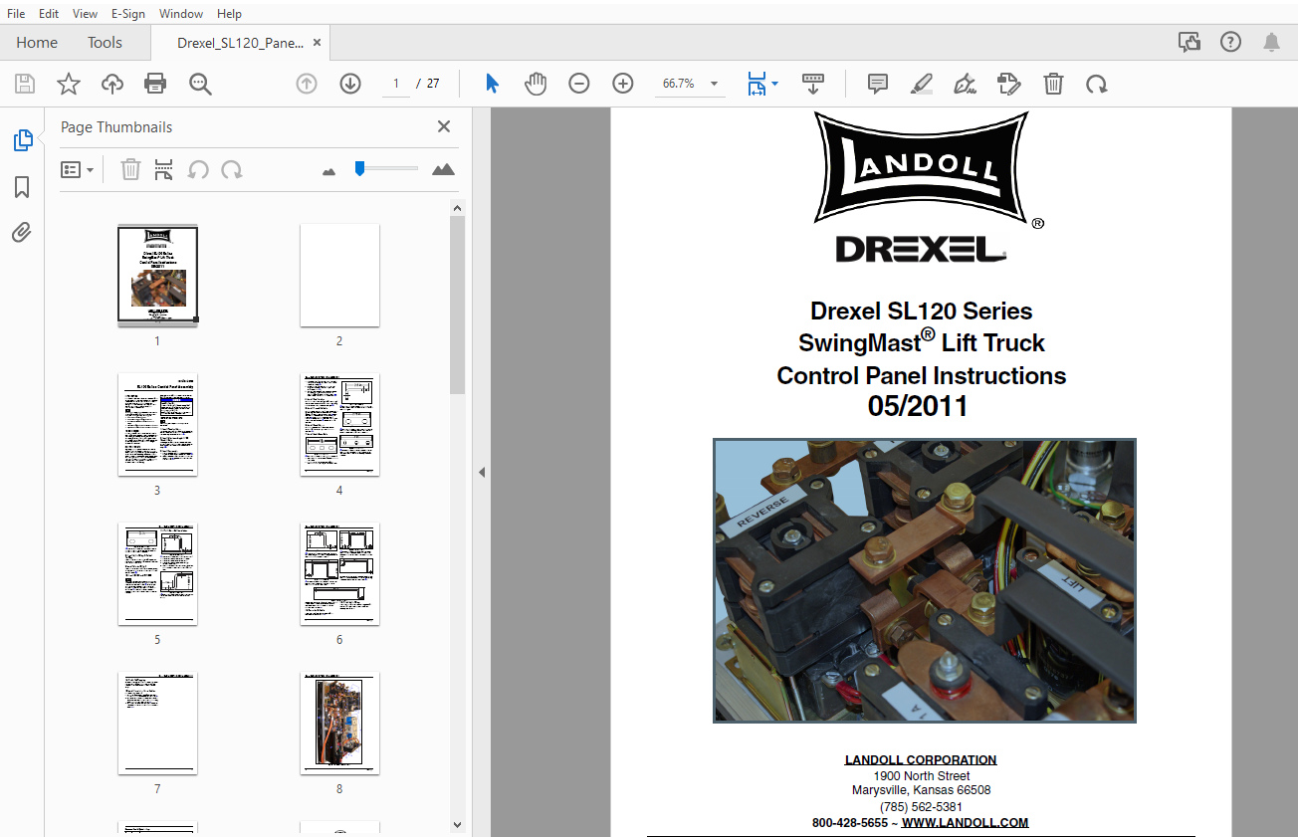1298x837 pixels.
Task: Select the Drexel_SL120_Pane... document tab
Action: pyautogui.click(x=240, y=43)
